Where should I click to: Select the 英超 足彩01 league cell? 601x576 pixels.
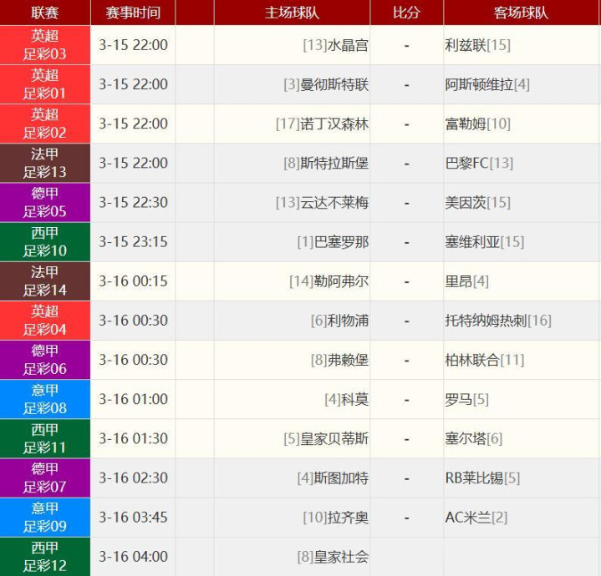(x=45, y=84)
